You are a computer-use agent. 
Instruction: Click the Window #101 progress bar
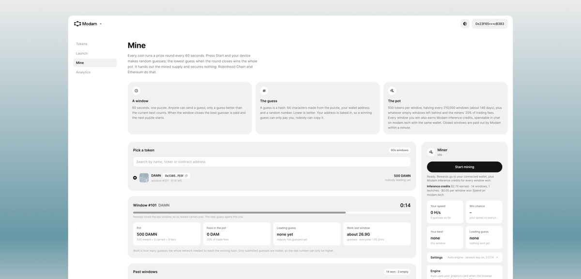tap(272, 212)
